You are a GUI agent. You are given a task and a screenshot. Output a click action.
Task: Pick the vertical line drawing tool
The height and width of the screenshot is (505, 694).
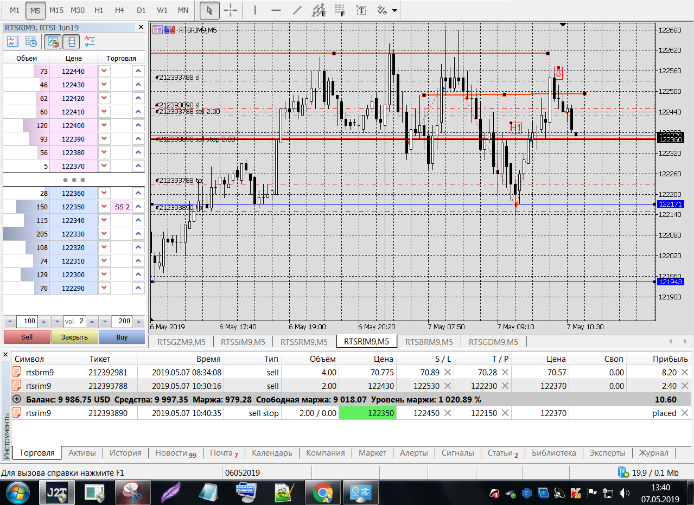pos(254,10)
